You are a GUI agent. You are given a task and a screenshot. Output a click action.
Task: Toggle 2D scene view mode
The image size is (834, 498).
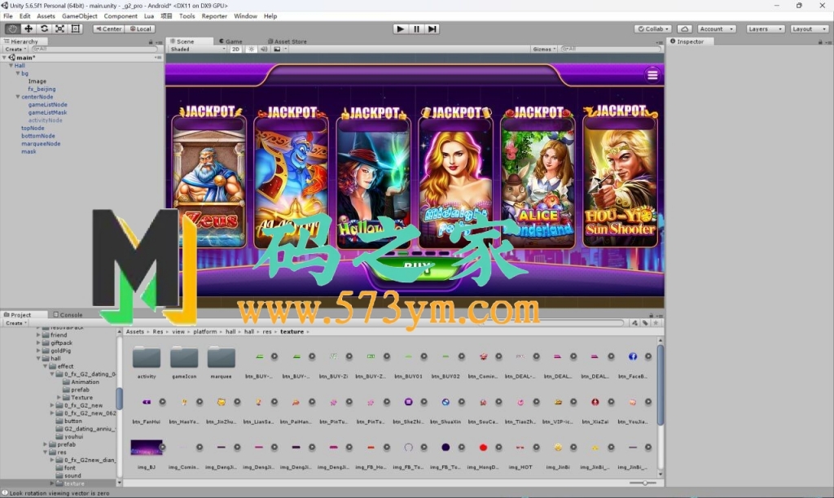coord(235,49)
